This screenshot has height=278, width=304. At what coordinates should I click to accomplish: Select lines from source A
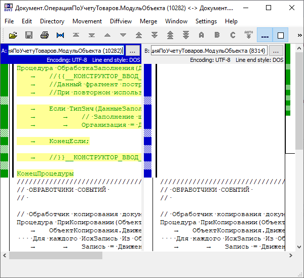pyautogui.click(x=201, y=35)
